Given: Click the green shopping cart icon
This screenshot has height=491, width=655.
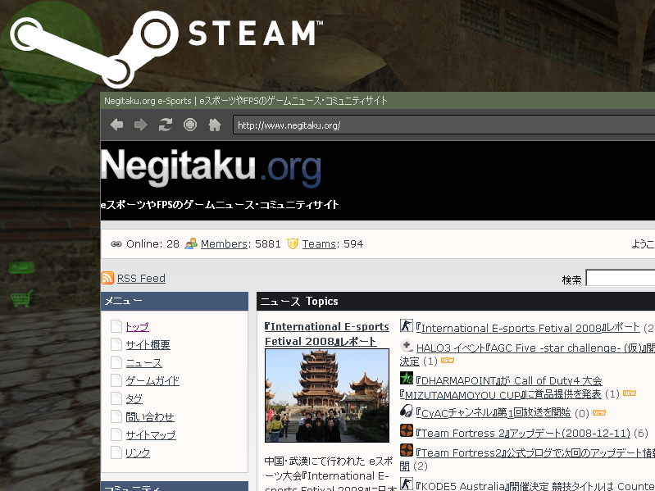Looking at the screenshot, I should click(x=21, y=298).
